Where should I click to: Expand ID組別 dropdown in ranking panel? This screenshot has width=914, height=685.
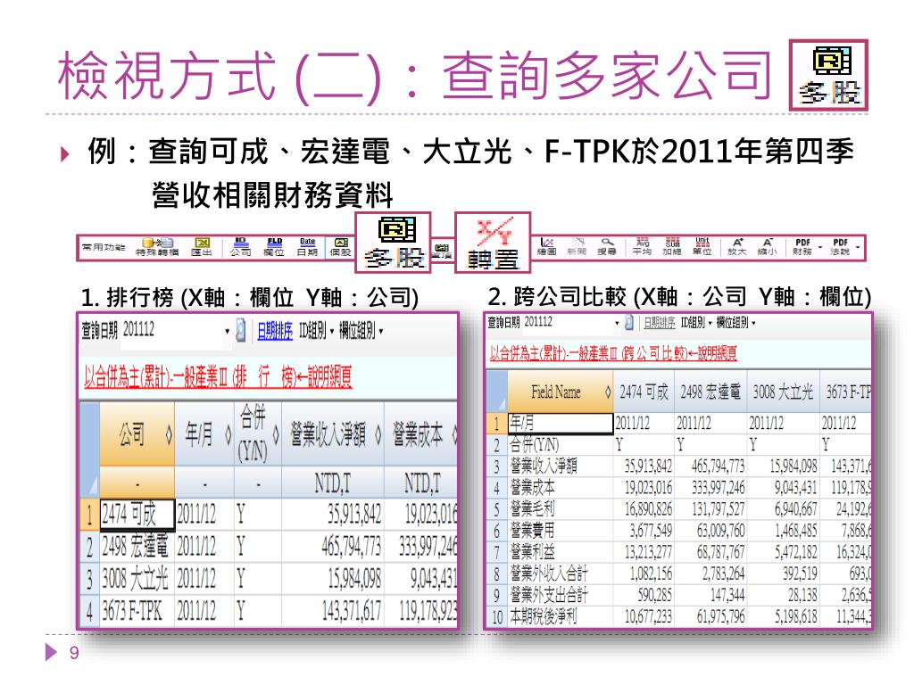point(317,332)
